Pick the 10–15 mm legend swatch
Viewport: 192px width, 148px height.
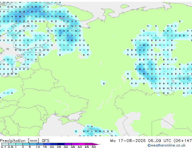click(x=40, y=144)
